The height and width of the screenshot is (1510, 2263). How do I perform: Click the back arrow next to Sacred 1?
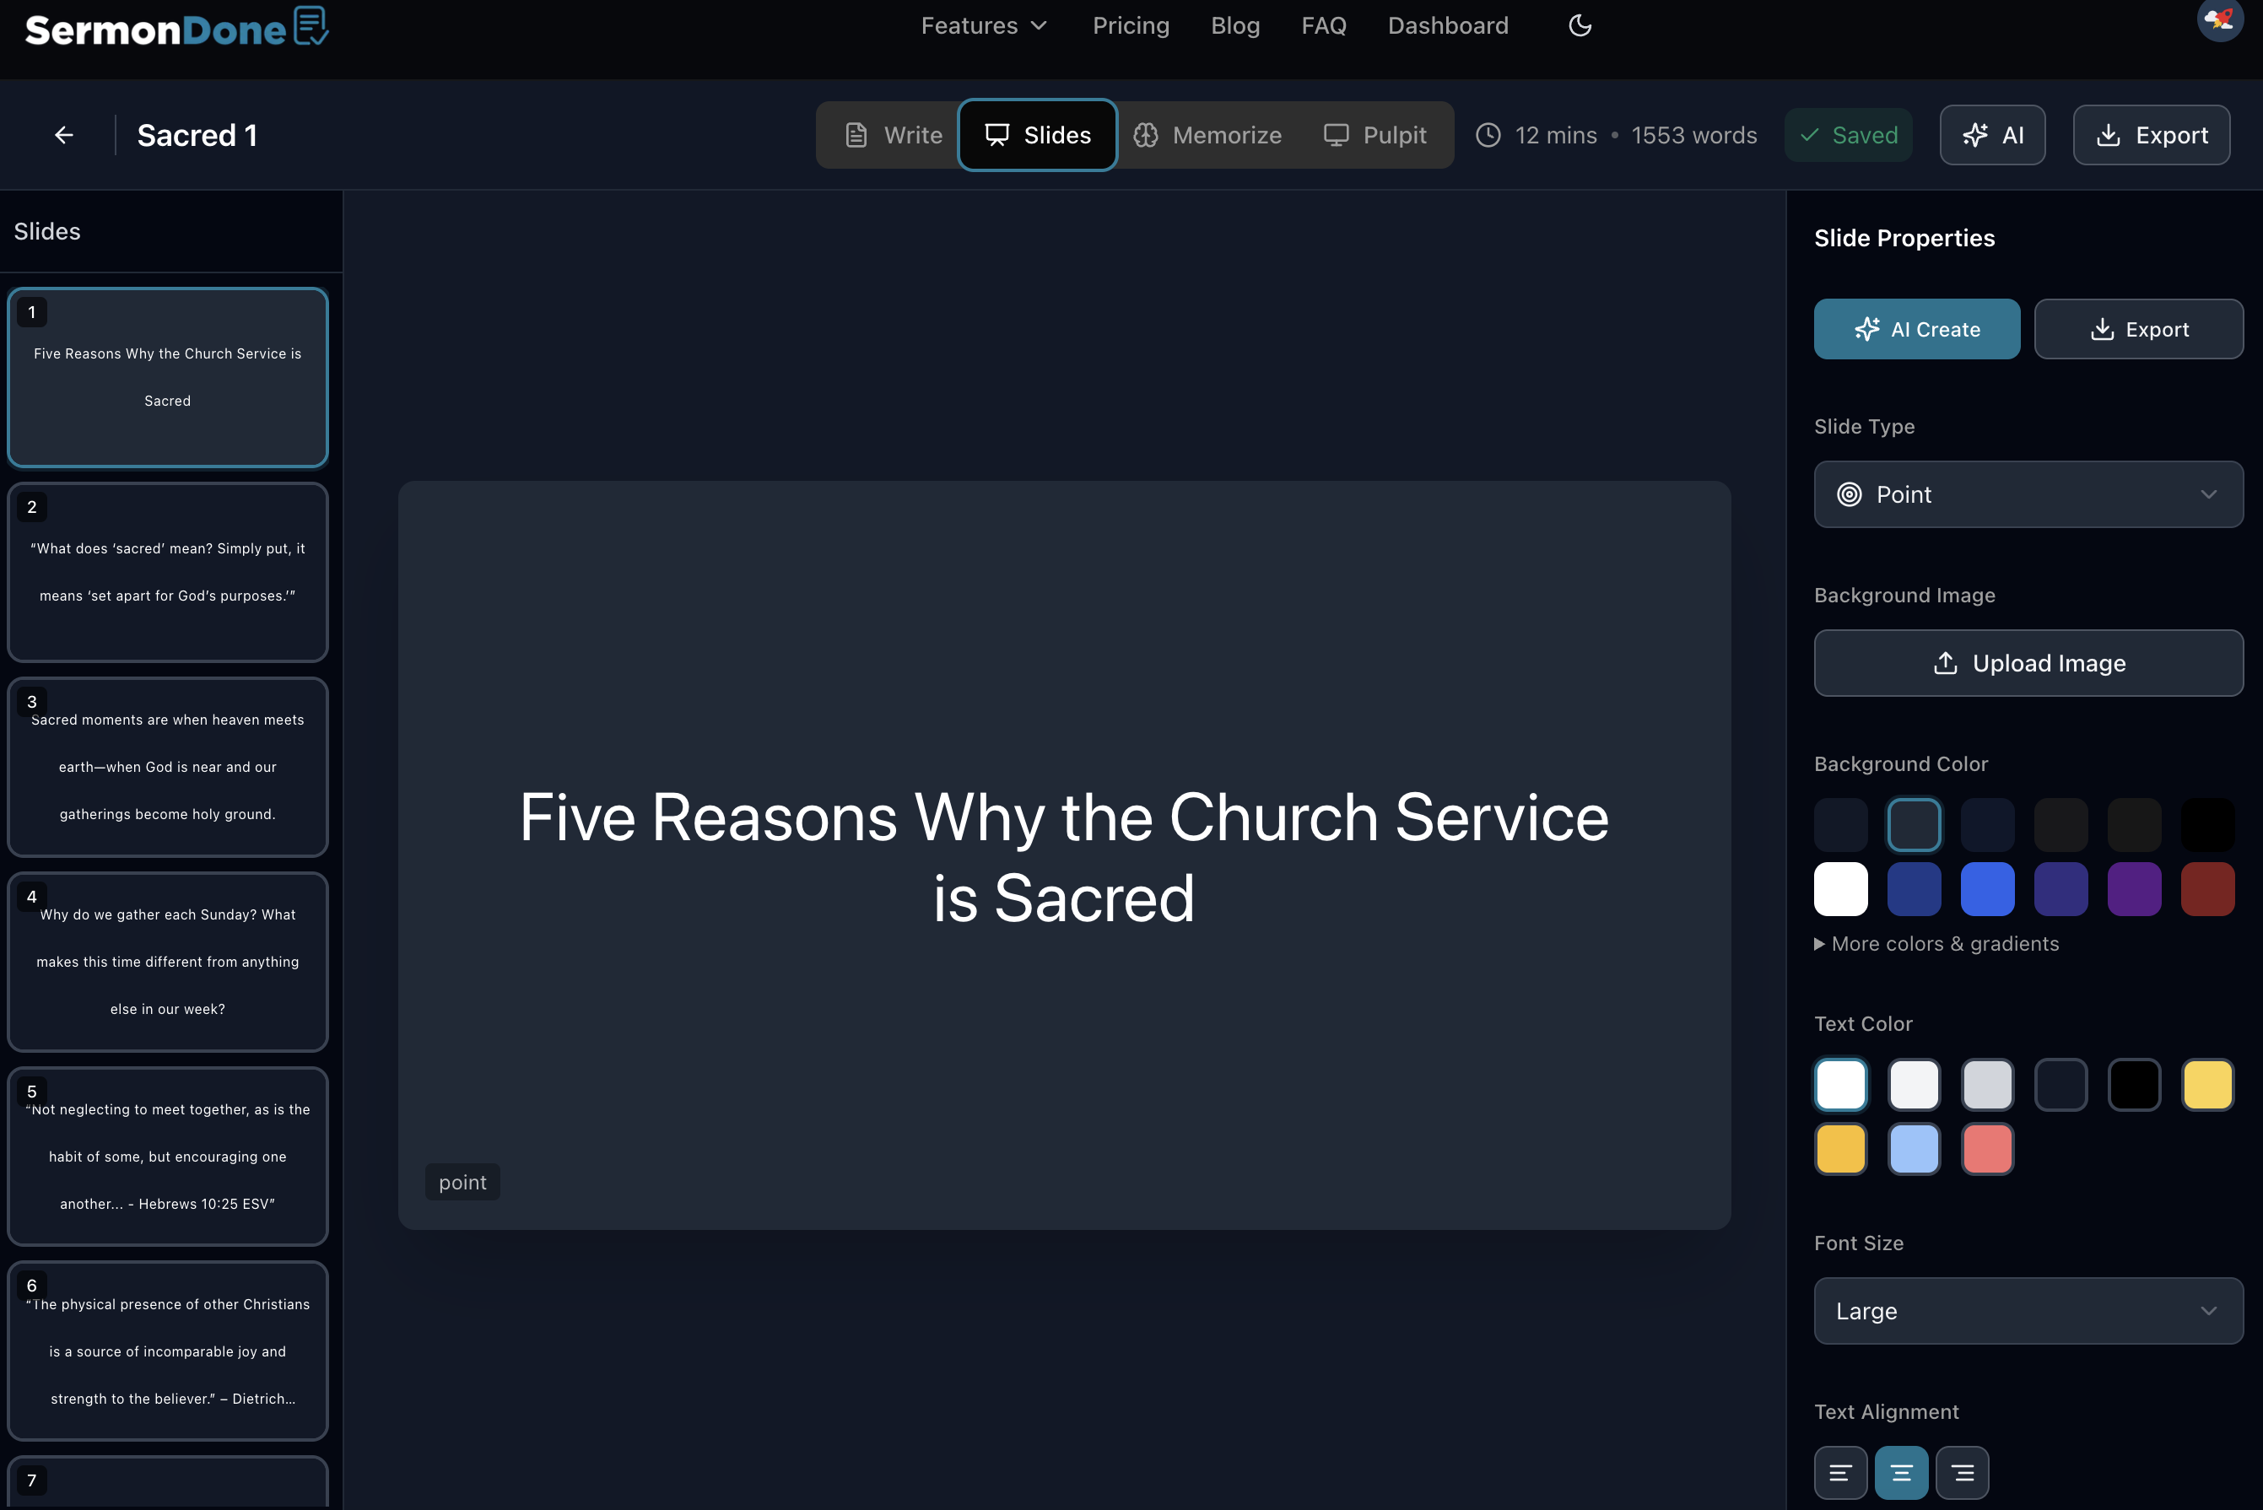[62, 135]
